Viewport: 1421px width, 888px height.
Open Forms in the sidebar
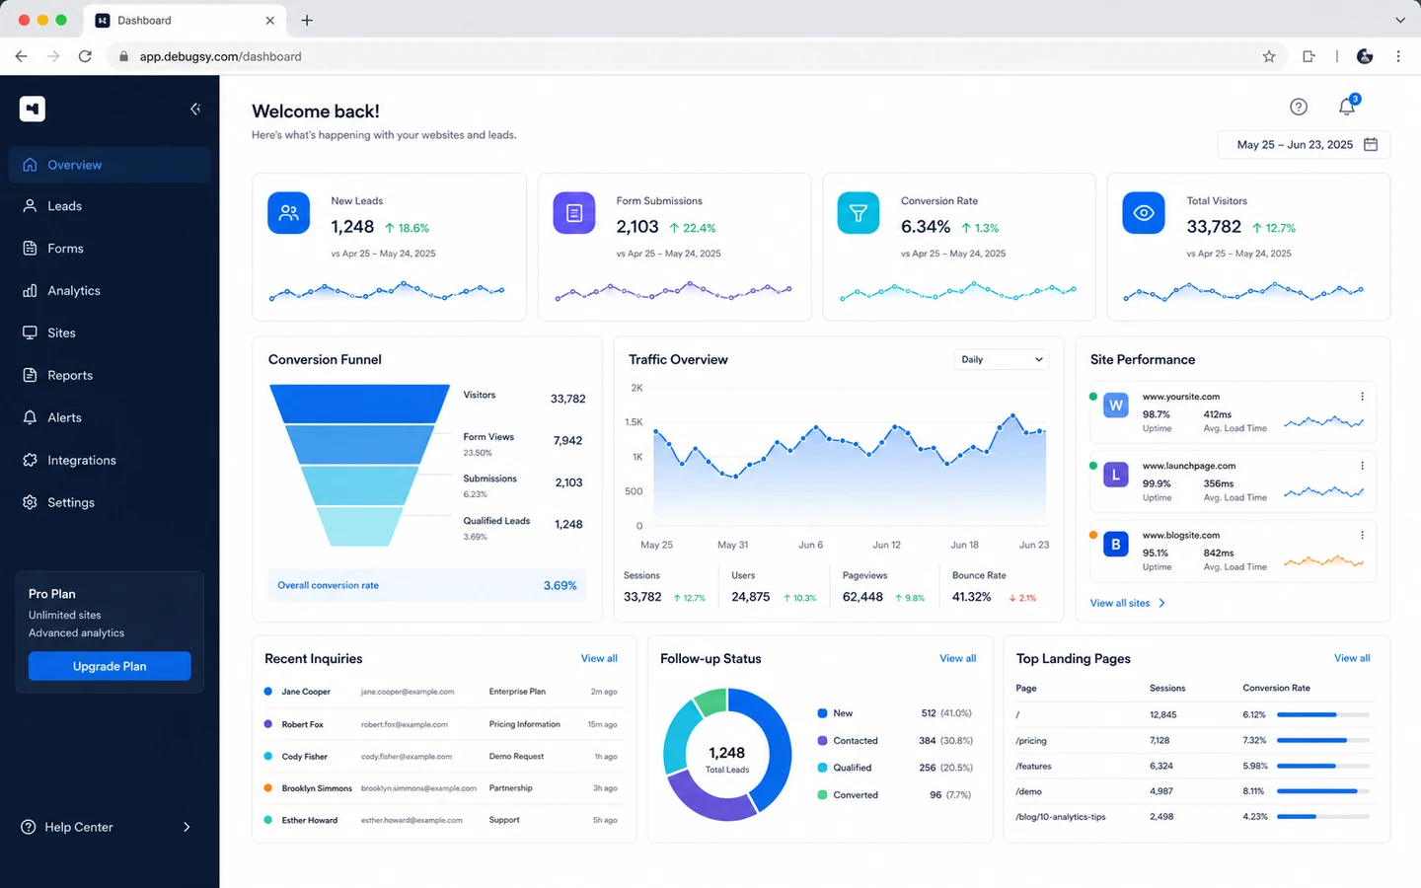click(x=110, y=249)
